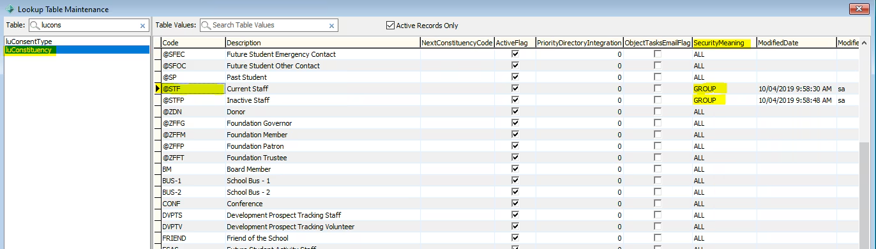876x249 pixels.
Task: Click the Search Table Values input field
Action: 269,26
